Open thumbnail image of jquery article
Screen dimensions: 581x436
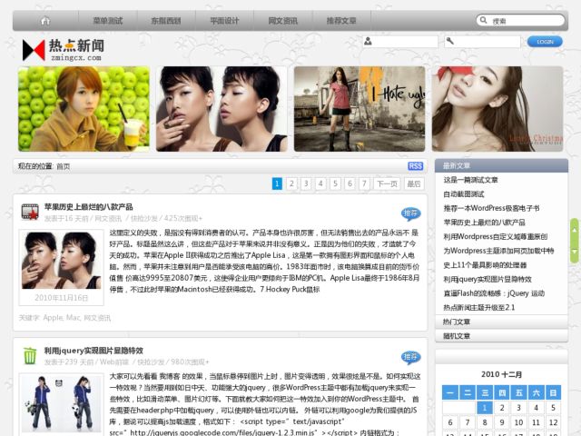point(61,403)
